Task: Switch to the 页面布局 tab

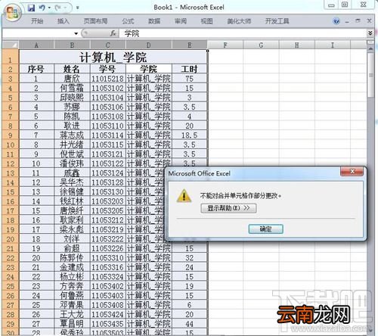Action: pos(95,21)
